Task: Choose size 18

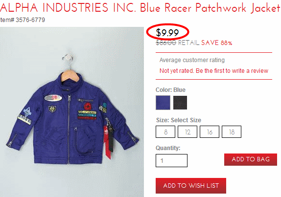Action: pos(232,132)
